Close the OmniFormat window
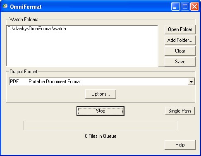This screenshot has height=156, width=201. (x=194, y=6)
